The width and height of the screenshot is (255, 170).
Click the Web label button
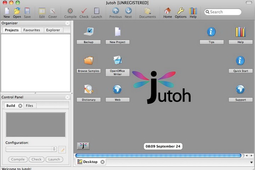[x=118, y=100]
